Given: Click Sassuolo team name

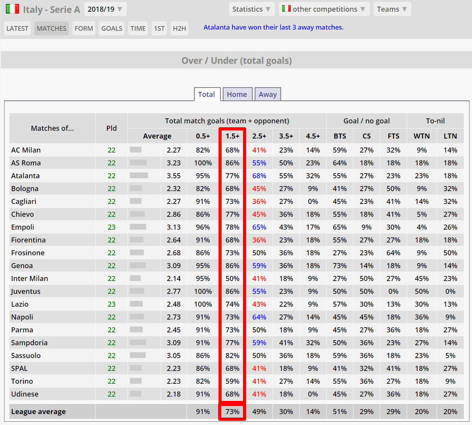Looking at the screenshot, I should click(26, 355).
